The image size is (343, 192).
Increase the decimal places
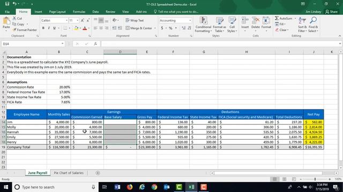tap(183, 28)
